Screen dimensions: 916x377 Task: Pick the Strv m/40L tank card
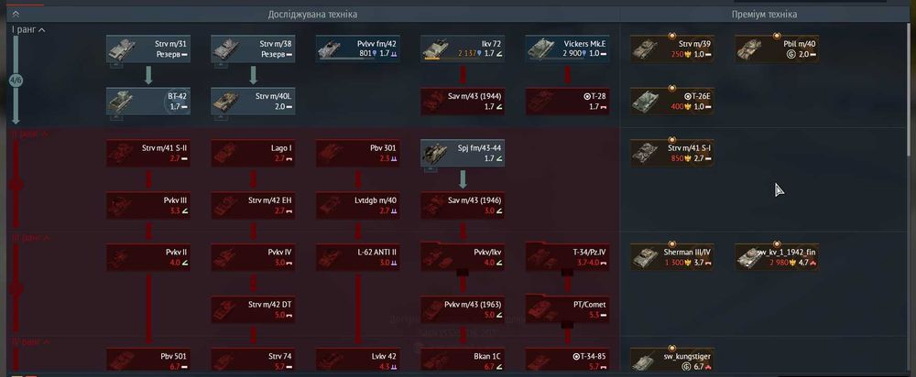point(253,101)
